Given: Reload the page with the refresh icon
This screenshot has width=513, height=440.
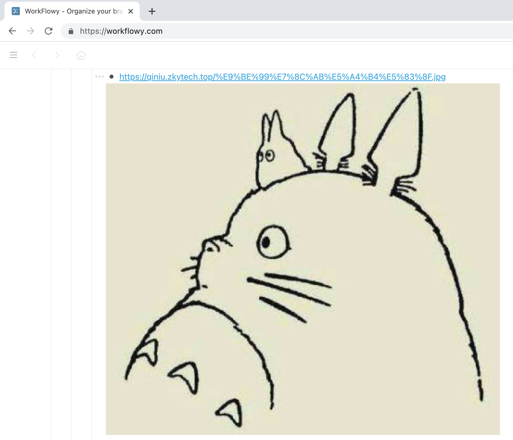Looking at the screenshot, I should pyautogui.click(x=48, y=31).
